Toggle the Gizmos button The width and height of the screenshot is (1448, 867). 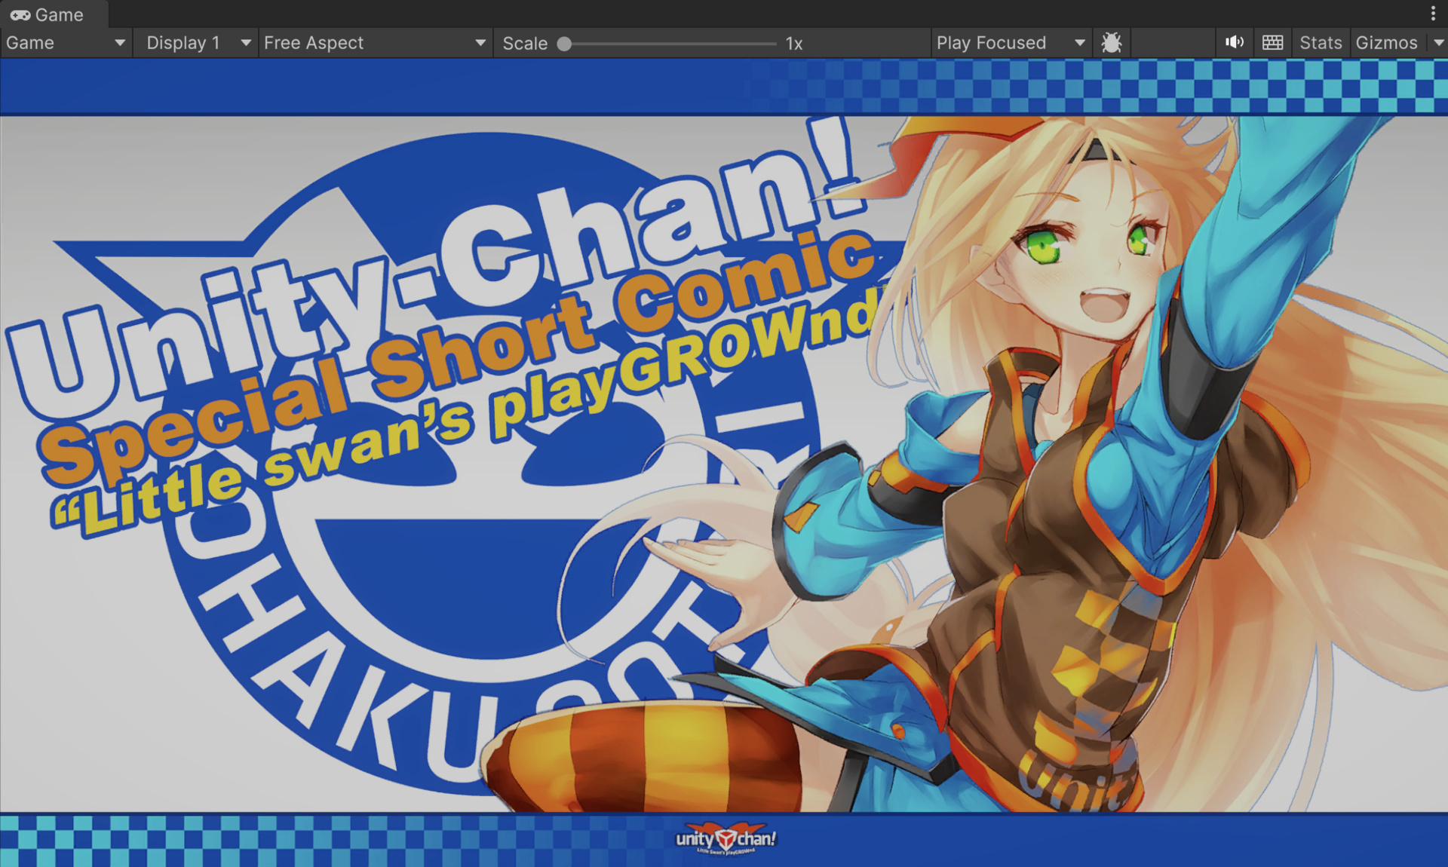[x=1386, y=43]
